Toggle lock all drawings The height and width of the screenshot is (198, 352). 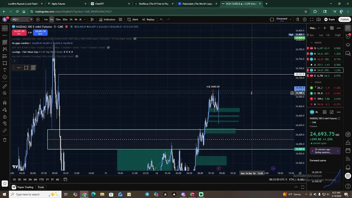5,117
